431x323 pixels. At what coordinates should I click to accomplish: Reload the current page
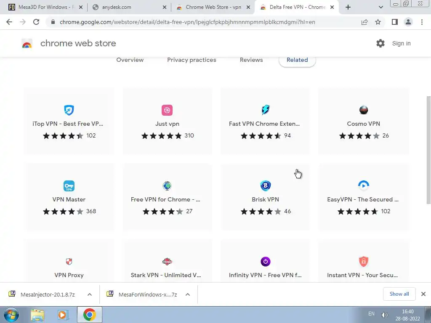pyautogui.click(x=36, y=22)
